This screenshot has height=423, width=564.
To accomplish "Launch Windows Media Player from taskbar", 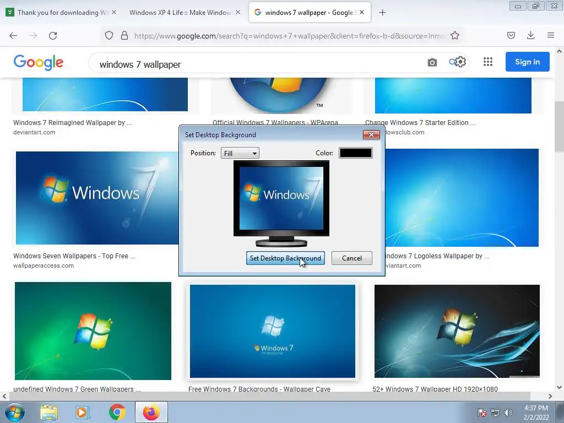I will pos(83,412).
